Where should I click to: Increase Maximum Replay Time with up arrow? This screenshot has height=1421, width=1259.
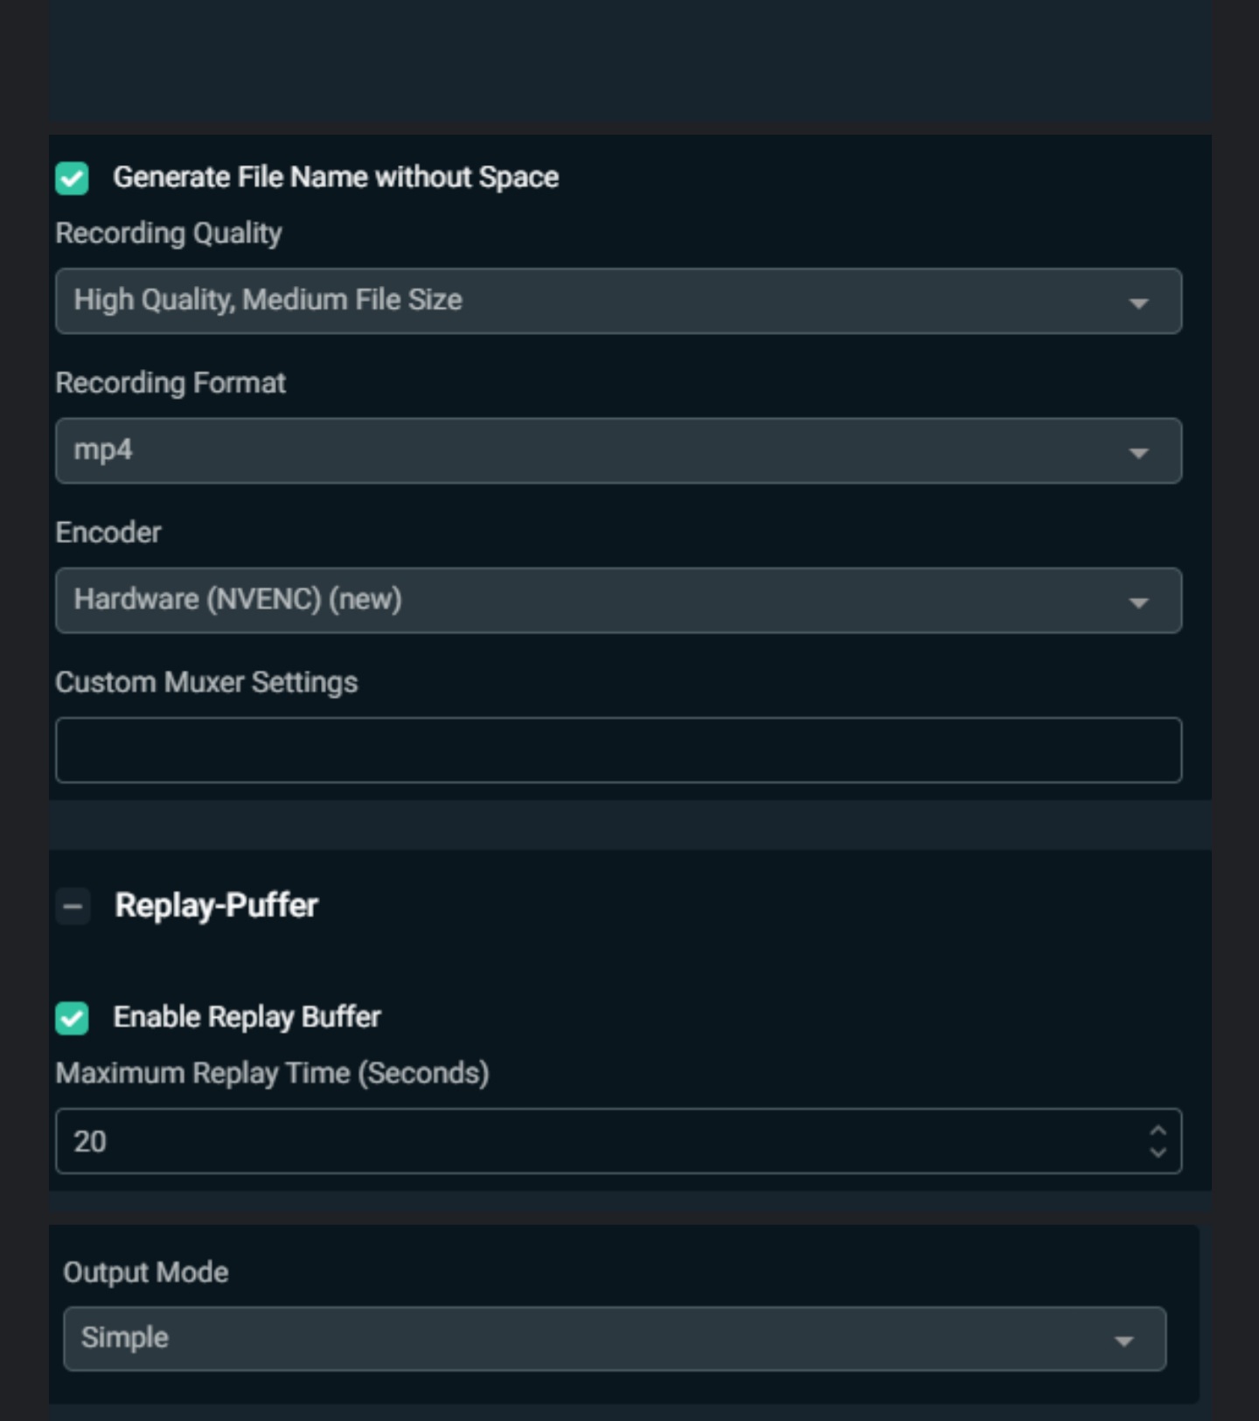[1158, 1131]
